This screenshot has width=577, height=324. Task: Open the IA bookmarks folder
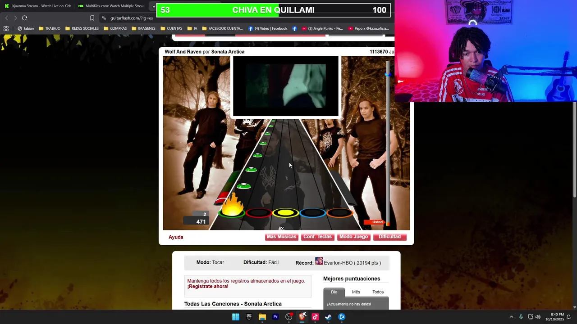tap(192, 28)
